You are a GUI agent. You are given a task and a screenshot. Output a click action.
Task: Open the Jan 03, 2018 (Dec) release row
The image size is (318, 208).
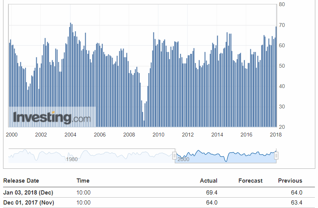coord(28,193)
